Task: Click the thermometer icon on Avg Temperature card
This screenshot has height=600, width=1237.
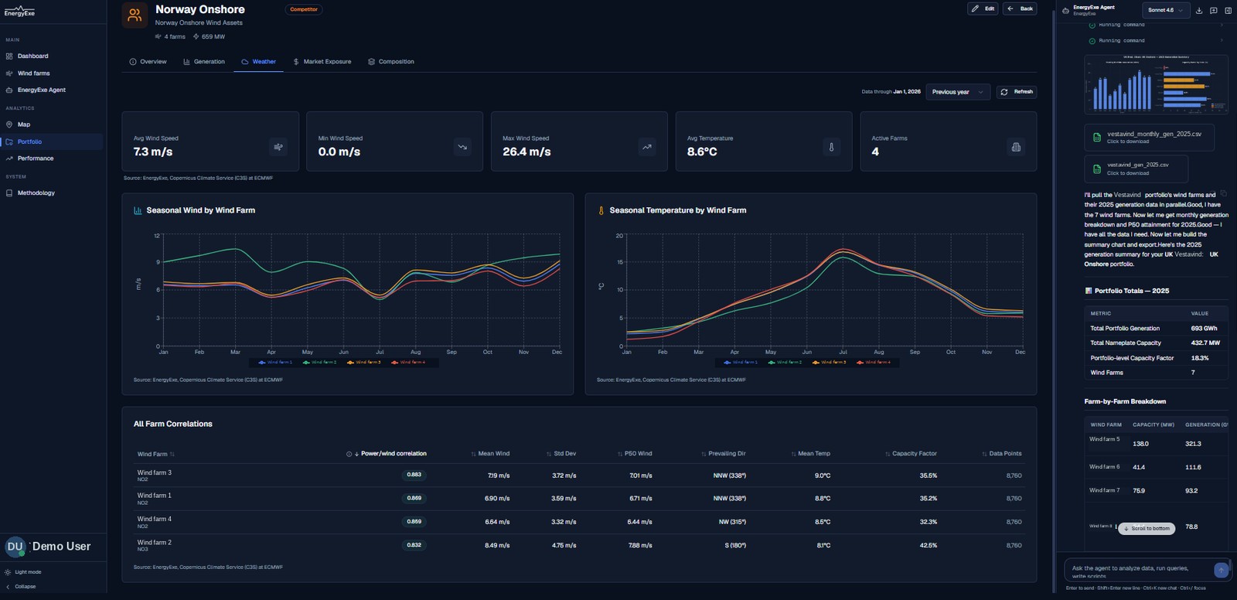Action: point(832,147)
